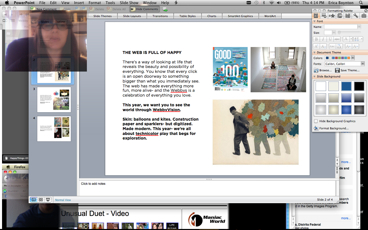Image resolution: width=368 pixels, height=230 pixels.
Task: Select the solid blue slide background swatch
Action: pos(346,86)
